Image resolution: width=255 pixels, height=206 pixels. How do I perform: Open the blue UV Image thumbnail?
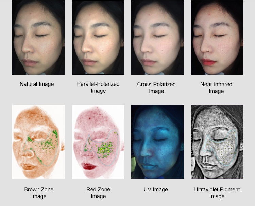157,142
